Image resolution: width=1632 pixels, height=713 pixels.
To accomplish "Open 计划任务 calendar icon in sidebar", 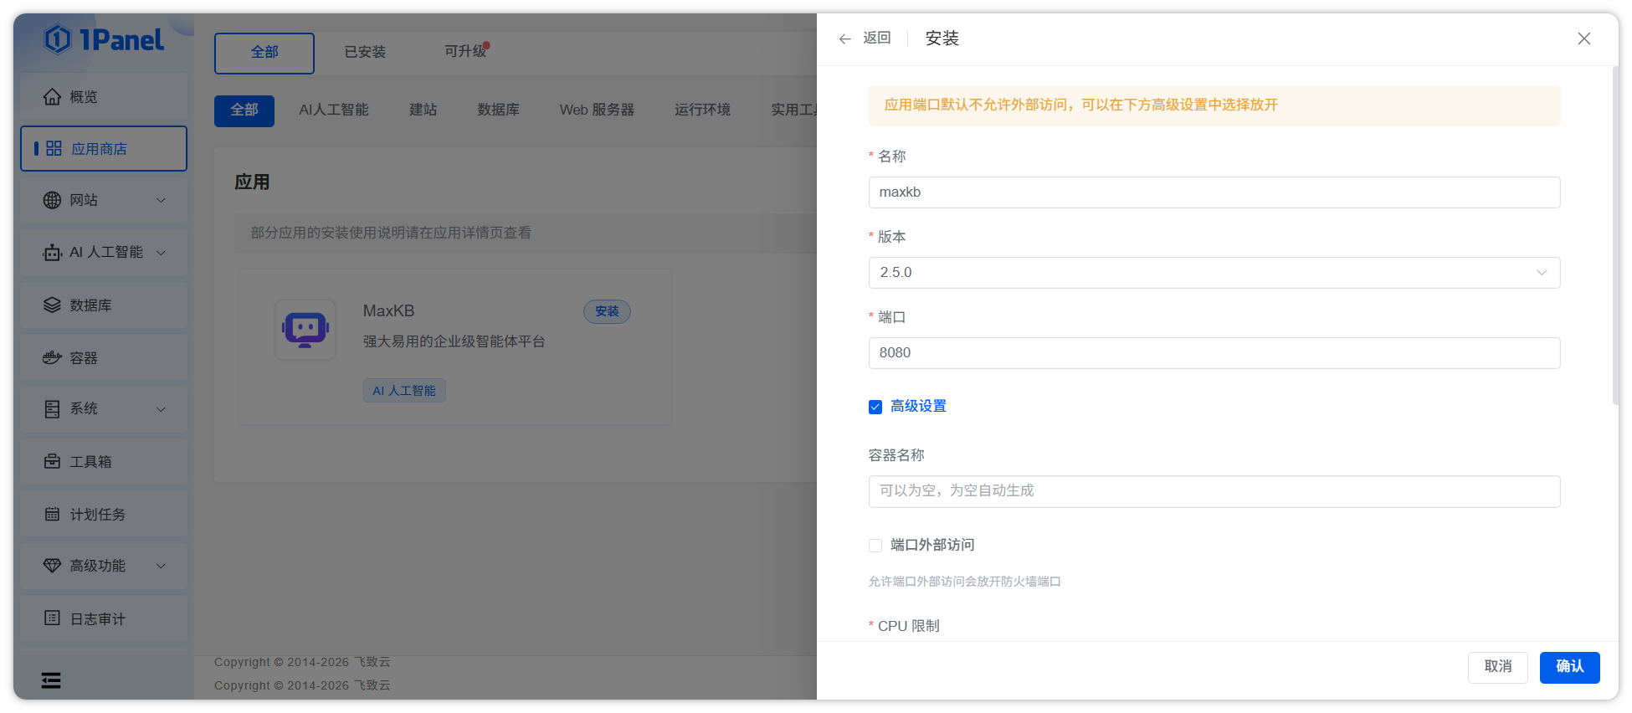I will pyautogui.click(x=52, y=515).
